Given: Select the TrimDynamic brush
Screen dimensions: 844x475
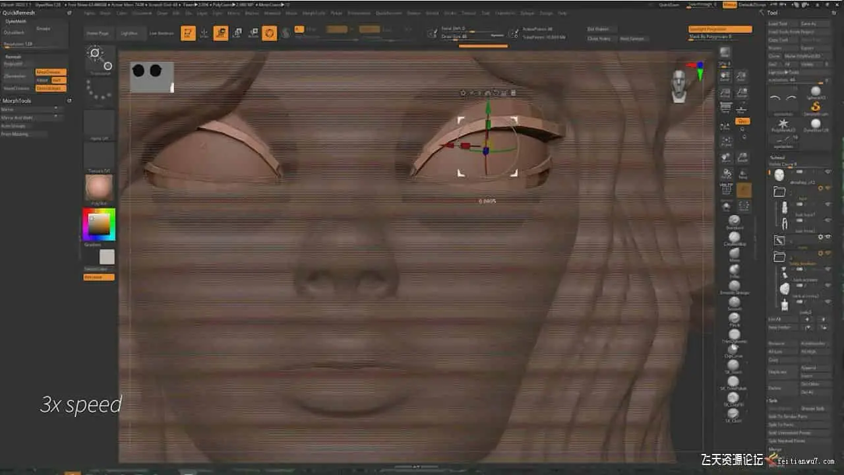Looking at the screenshot, I should point(734,334).
